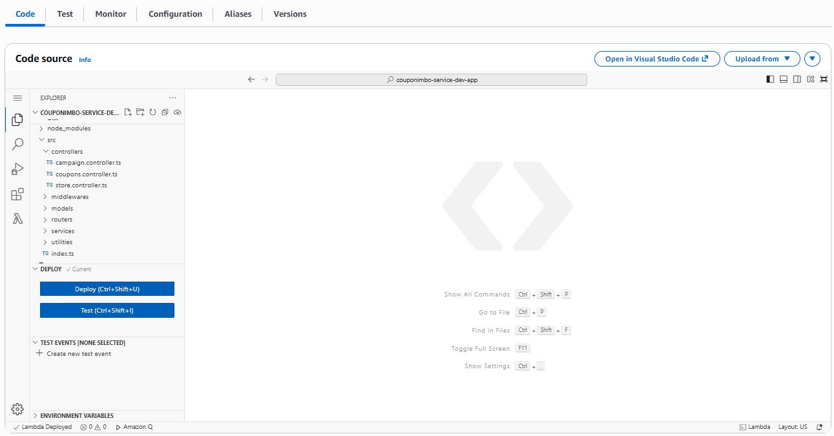Click the Info link beside Code source
This screenshot has height=436, width=834.
(85, 59)
